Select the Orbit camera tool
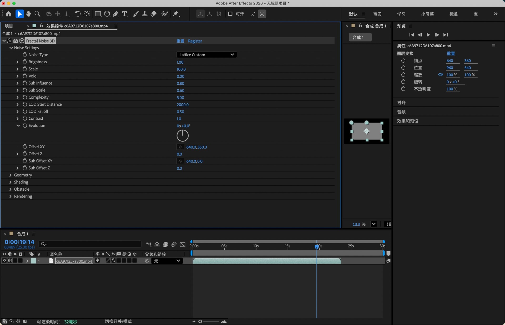 [x=49, y=14]
